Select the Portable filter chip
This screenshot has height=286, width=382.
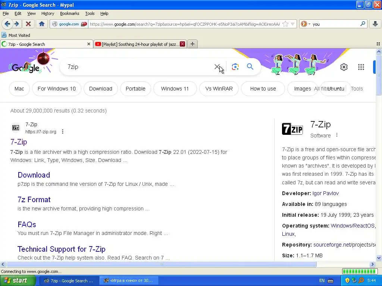(135, 89)
